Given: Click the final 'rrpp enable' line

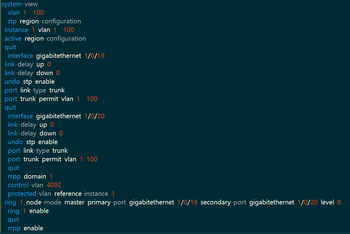Looking at the screenshot, I should tap(25, 228).
